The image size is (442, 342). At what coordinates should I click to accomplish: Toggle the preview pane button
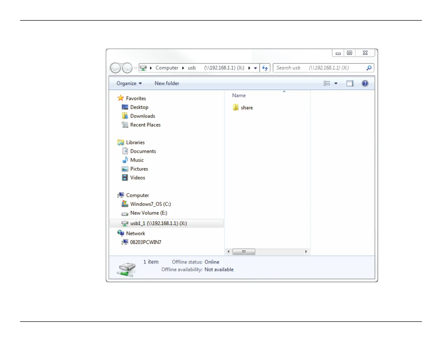(350, 83)
